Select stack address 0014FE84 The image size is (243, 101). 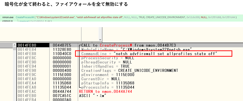[x=27, y=49]
